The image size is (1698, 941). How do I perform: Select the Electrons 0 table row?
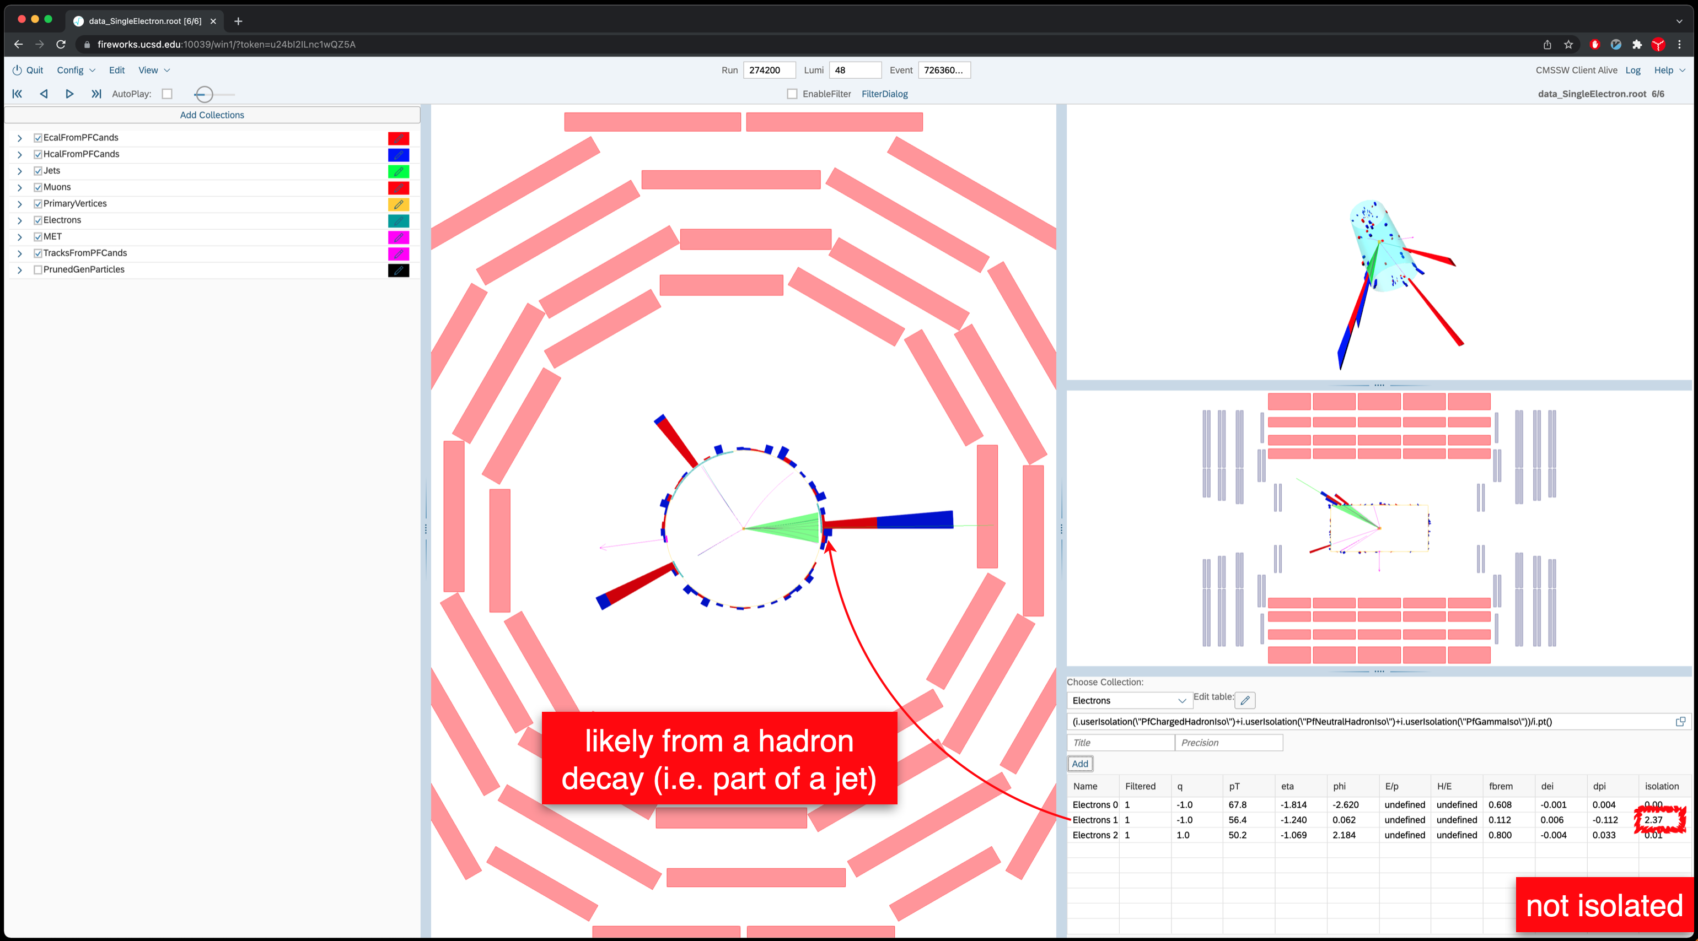pos(1378,804)
